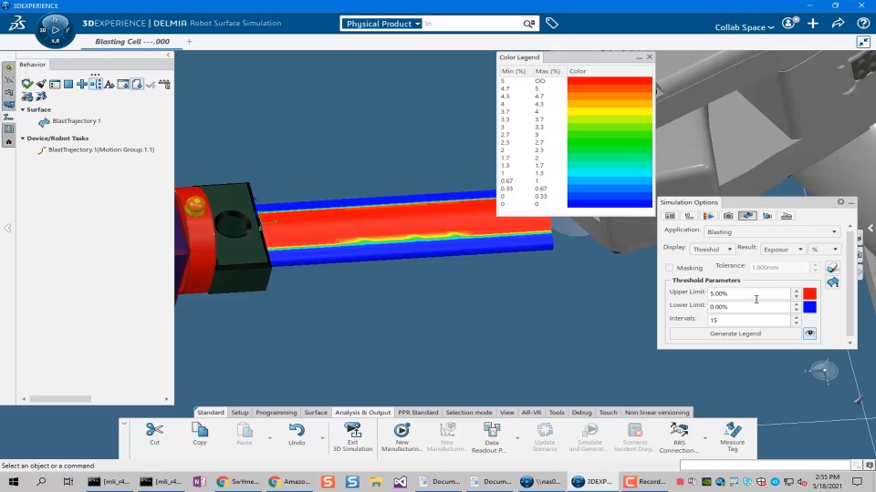Click the blue plus icon in Behavior toolbar

coord(81,84)
